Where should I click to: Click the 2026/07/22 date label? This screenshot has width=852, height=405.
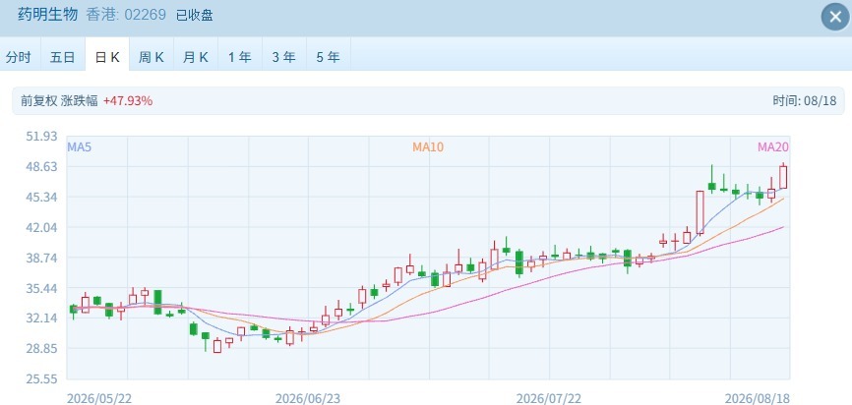point(548,398)
